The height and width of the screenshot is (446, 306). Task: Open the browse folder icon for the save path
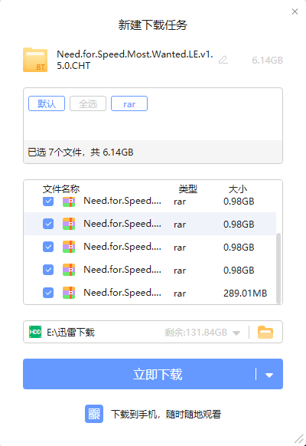click(x=265, y=333)
